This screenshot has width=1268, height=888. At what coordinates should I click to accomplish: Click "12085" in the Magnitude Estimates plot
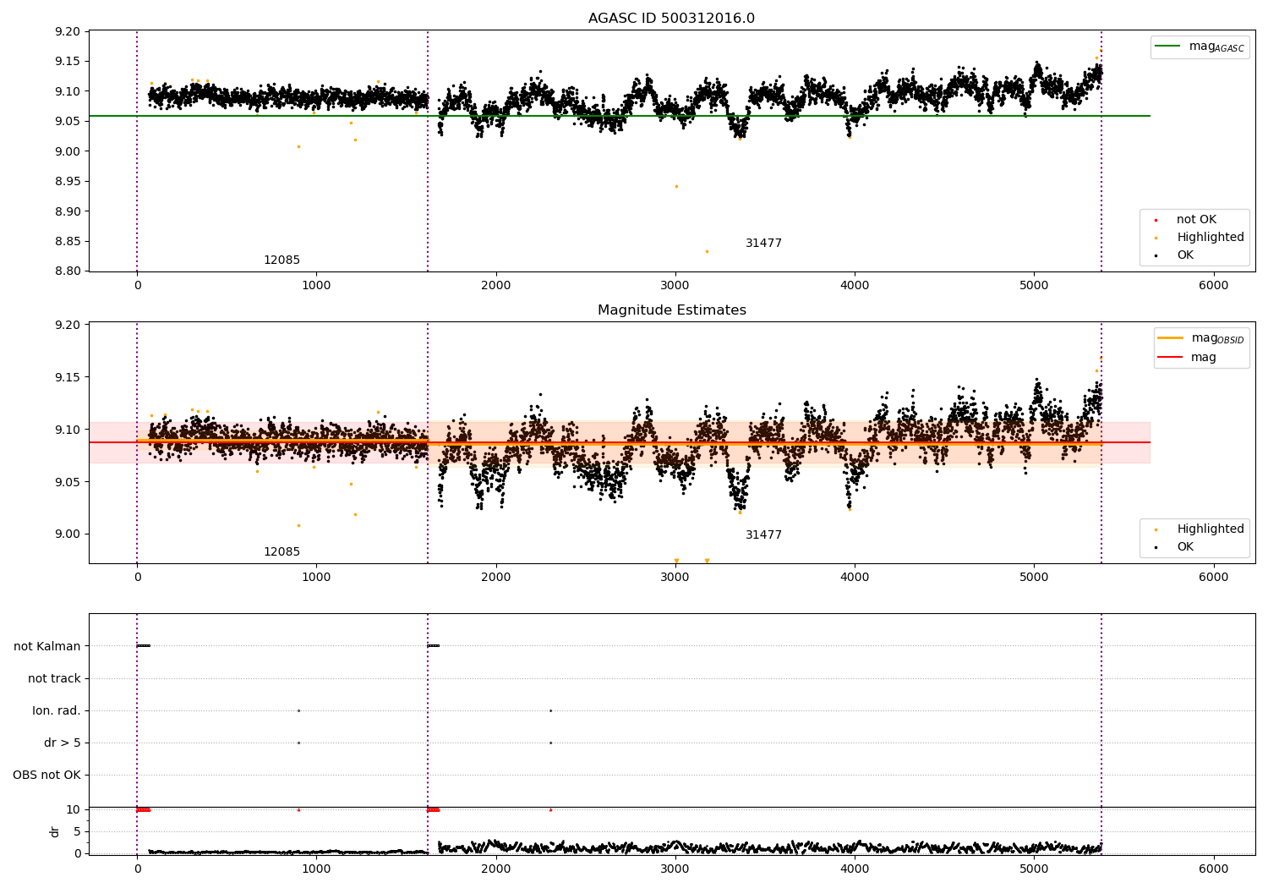[x=281, y=552]
